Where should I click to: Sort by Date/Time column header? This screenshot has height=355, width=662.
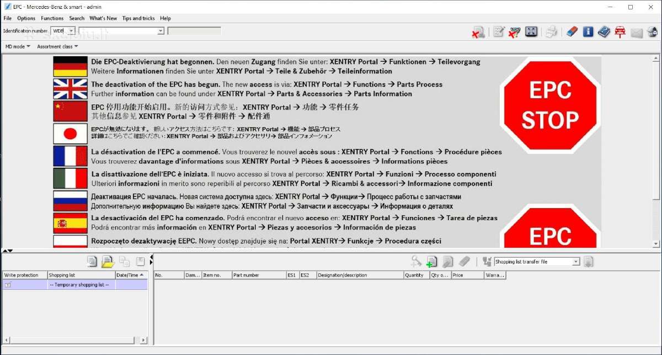(x=131, y=275)
